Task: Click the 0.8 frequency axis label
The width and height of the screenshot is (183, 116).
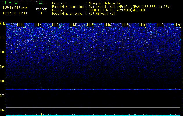Action: click(2, 81)
